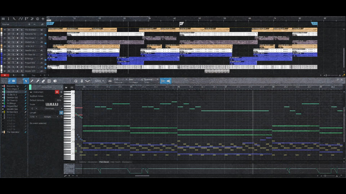The height and width of the screenshot is (194, 346).
Task: Switch to piano keyboard view icon
Action: click(66, 87)
